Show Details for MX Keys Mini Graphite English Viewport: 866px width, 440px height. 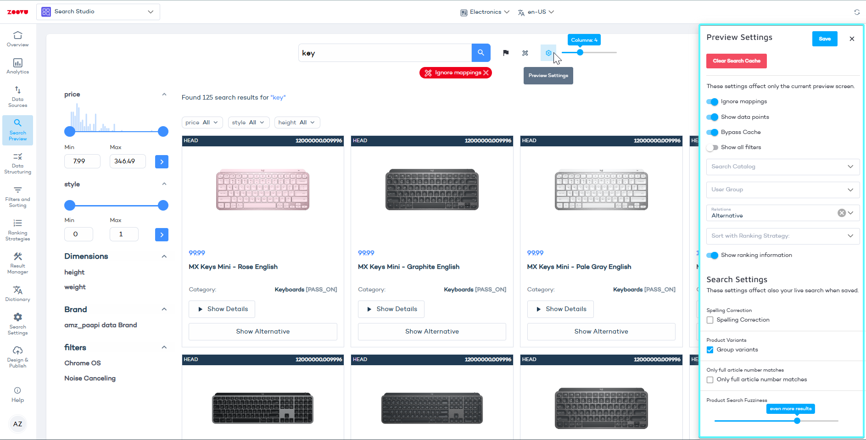391,309
